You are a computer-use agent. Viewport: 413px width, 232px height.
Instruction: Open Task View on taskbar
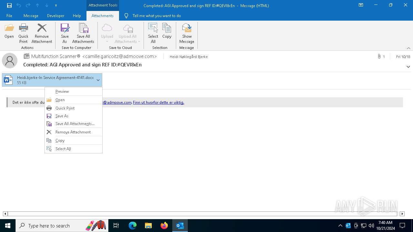(x=116, y=226)
